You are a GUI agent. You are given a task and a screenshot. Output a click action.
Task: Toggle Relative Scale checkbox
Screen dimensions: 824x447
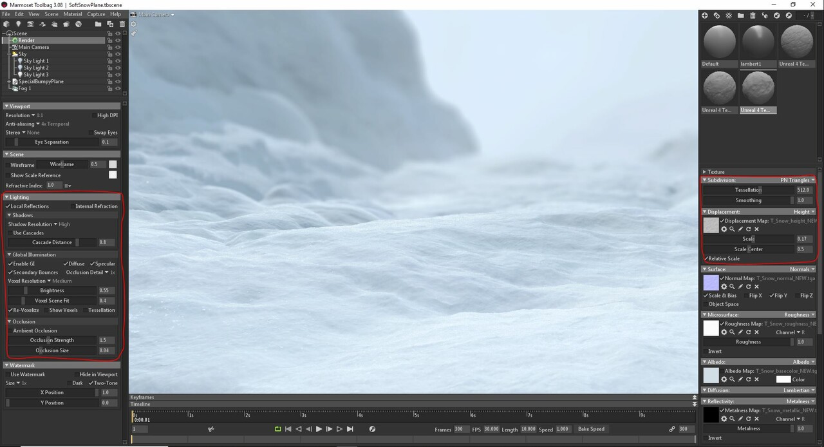click(706, 258)
